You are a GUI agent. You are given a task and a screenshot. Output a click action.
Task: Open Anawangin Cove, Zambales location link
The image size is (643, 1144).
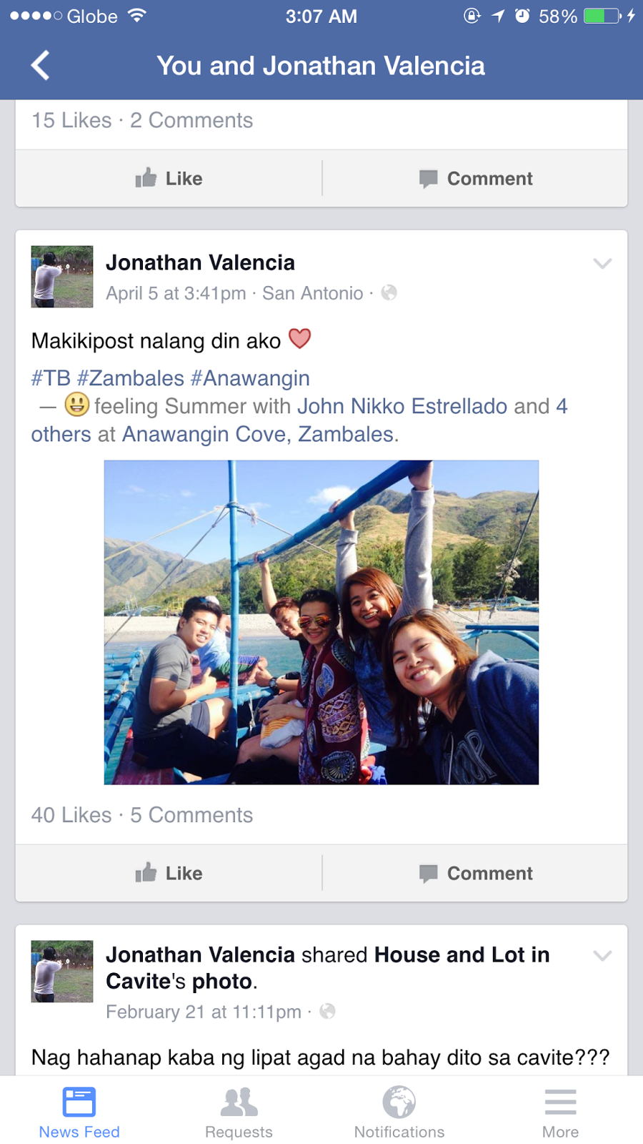(259, 435)
